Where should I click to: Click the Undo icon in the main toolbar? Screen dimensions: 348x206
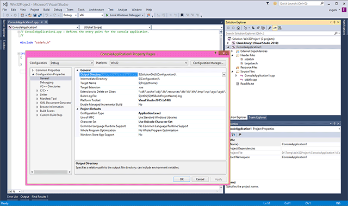tap(47, 15)
